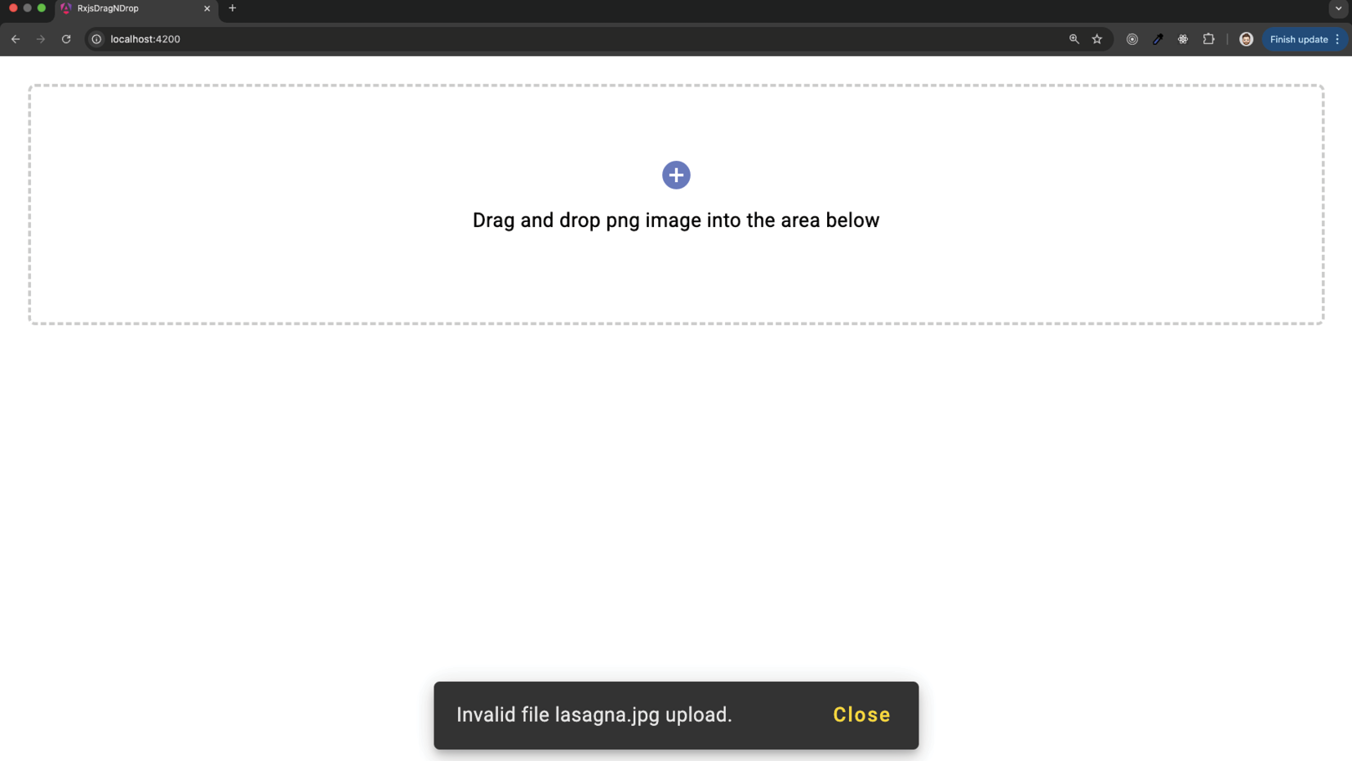This screenshot has width=1352, height=761.
Task: Click the blue plus upload icon
Action: pyautogui.click(x=676, y=175)
